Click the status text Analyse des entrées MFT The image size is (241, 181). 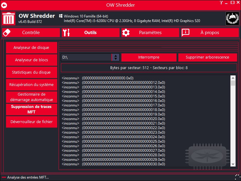tap(28, 177)
